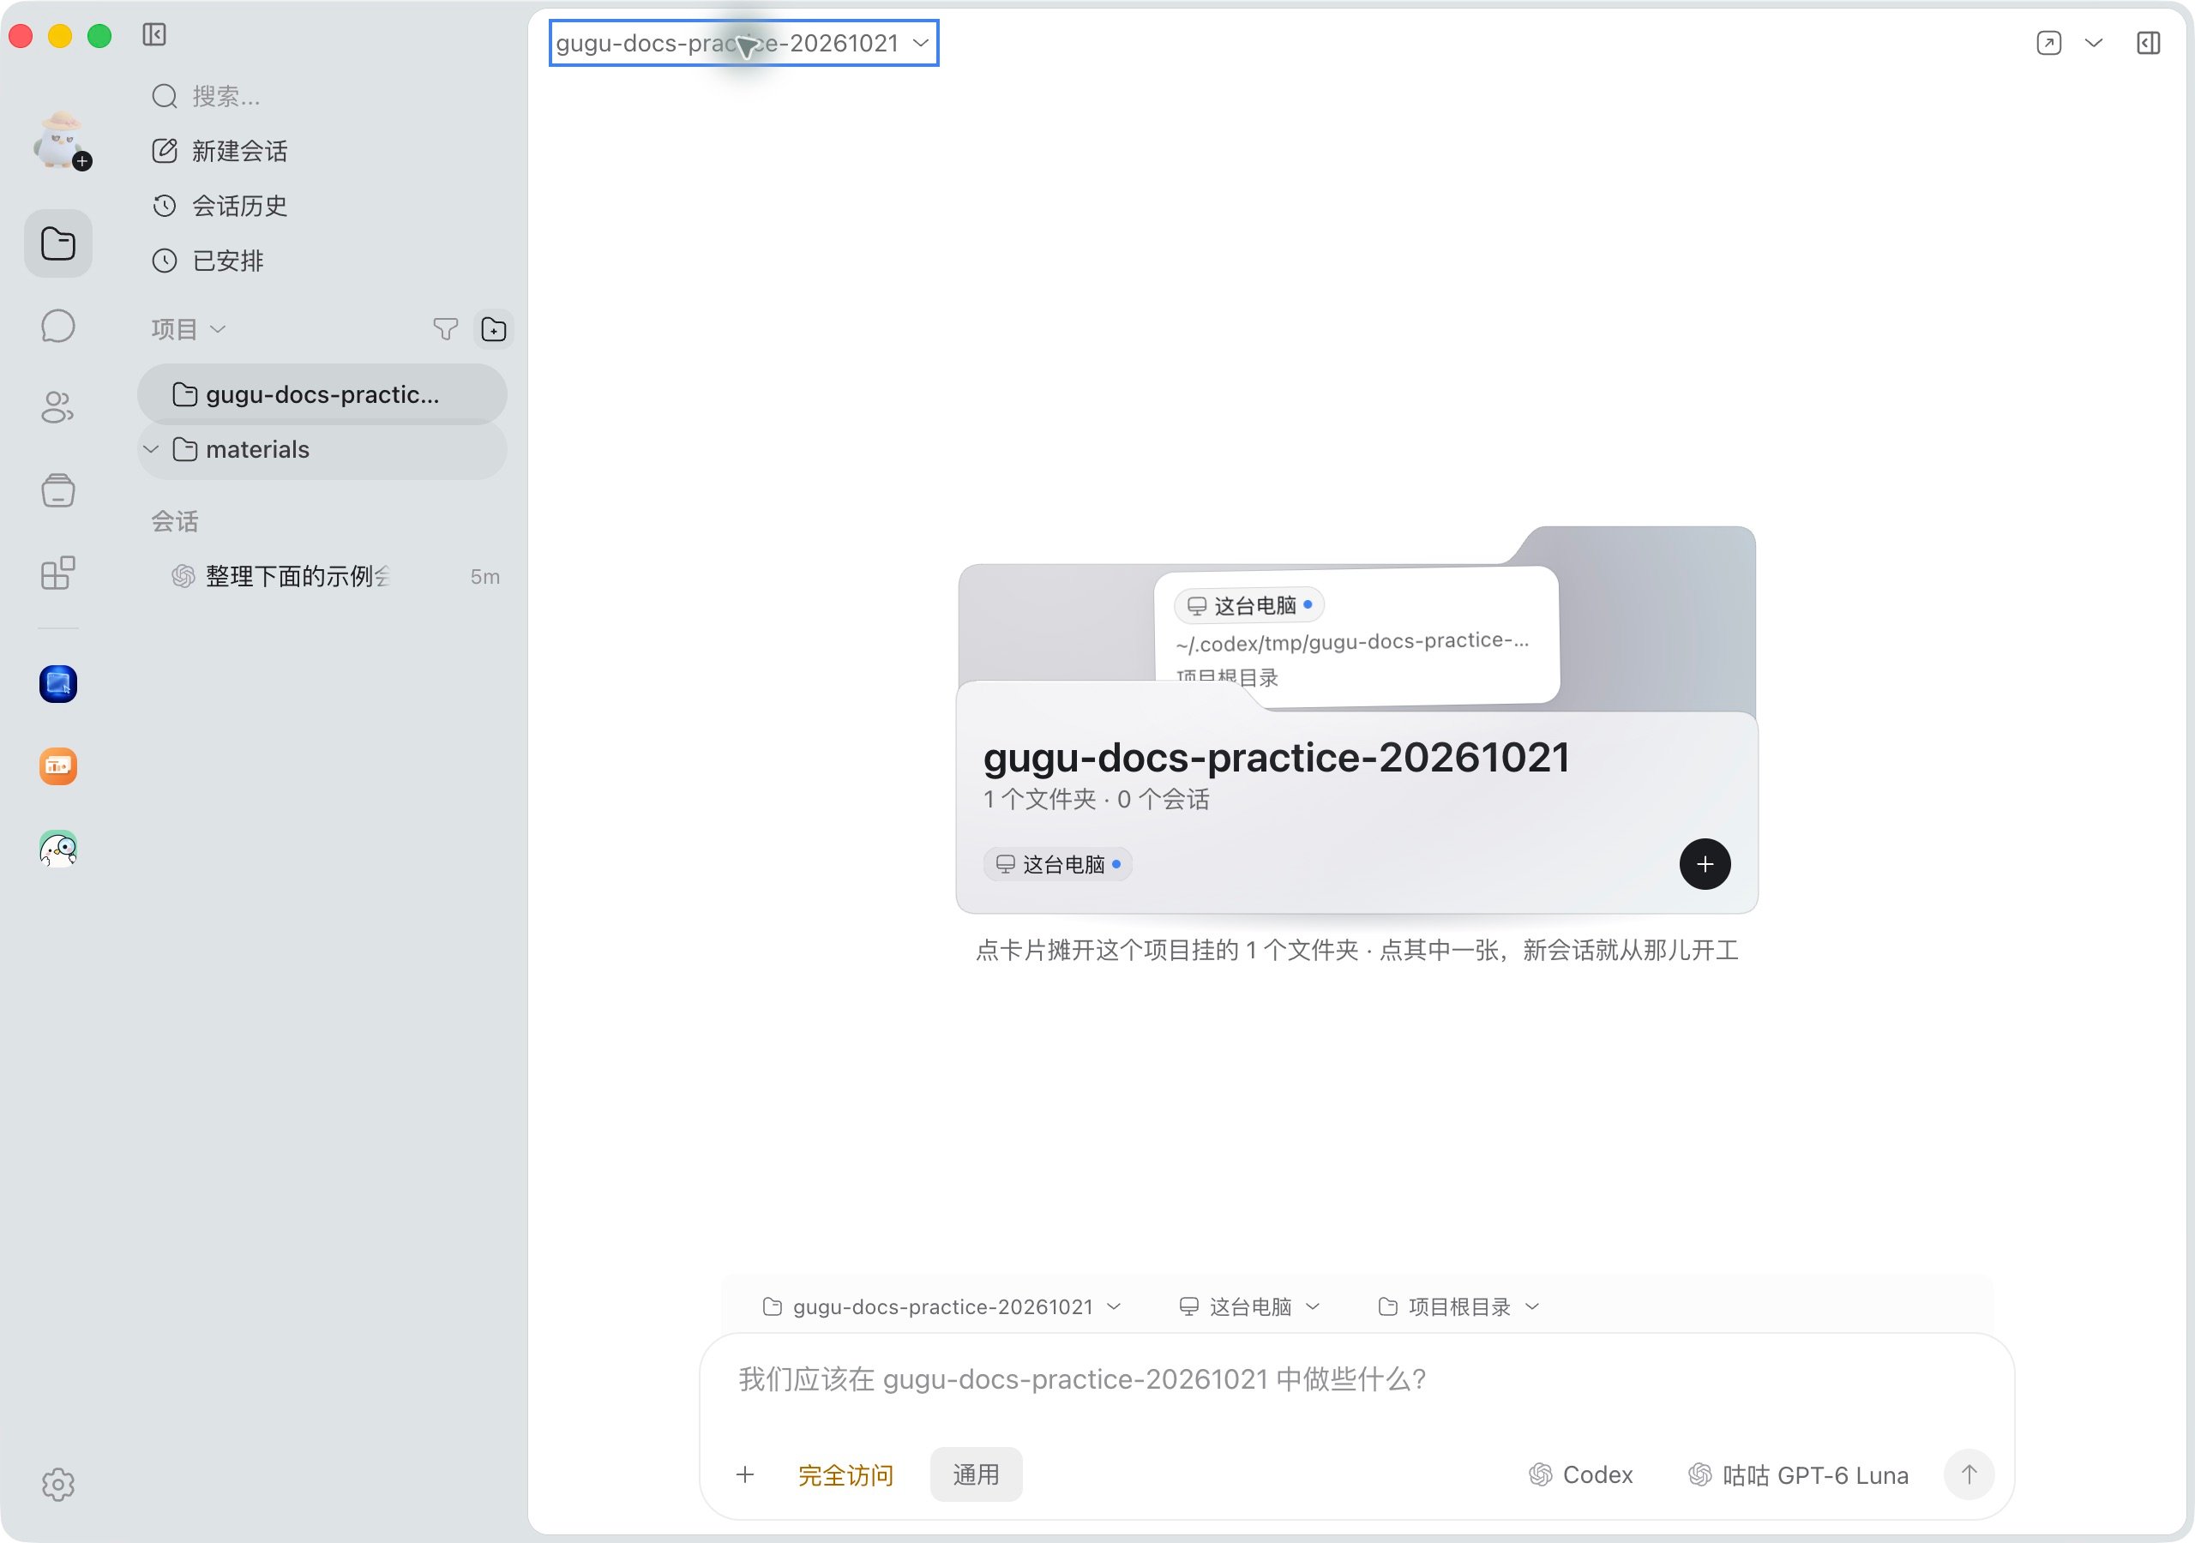Click the folder card with ~/.codex/tmp path
The image size is (2195, 1543).
(1356, 636)
